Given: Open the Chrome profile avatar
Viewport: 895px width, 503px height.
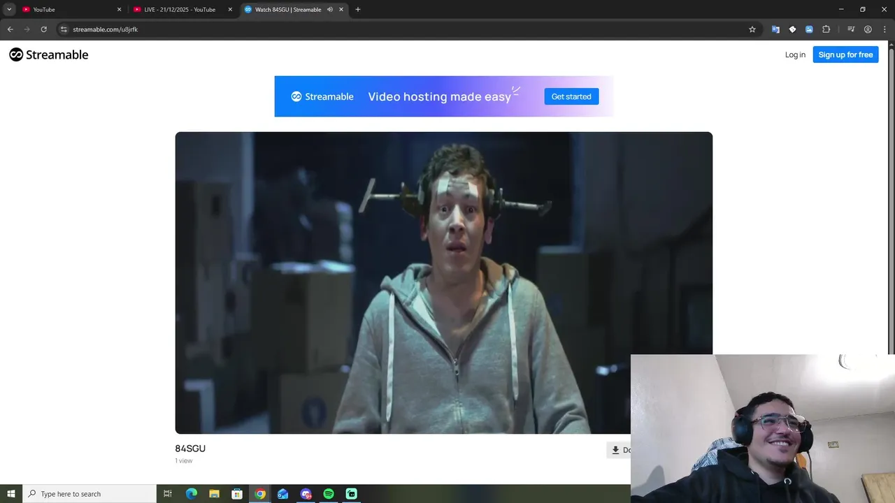Looking at the screenshot, I should point(868,29).
